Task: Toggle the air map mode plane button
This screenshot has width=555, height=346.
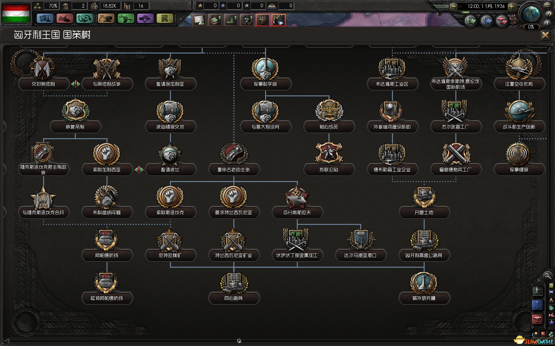Action: [x=537, y=319]
